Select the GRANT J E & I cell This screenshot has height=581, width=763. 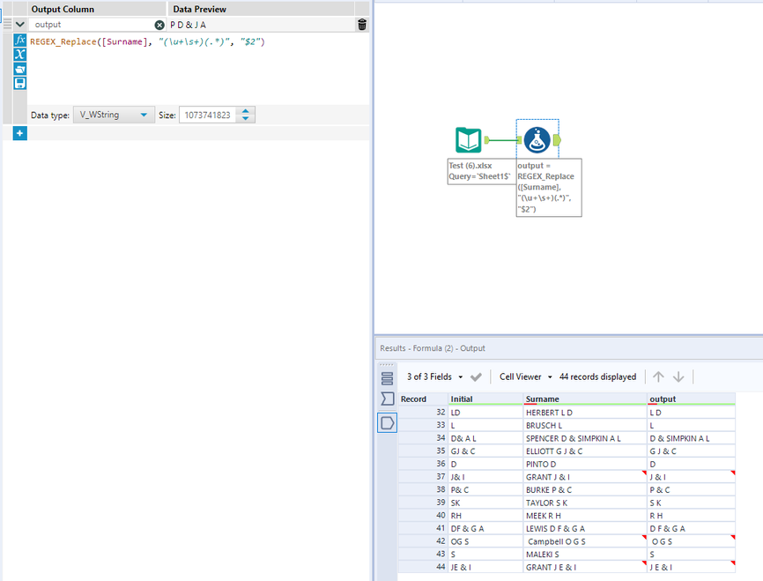coord(585,567)
